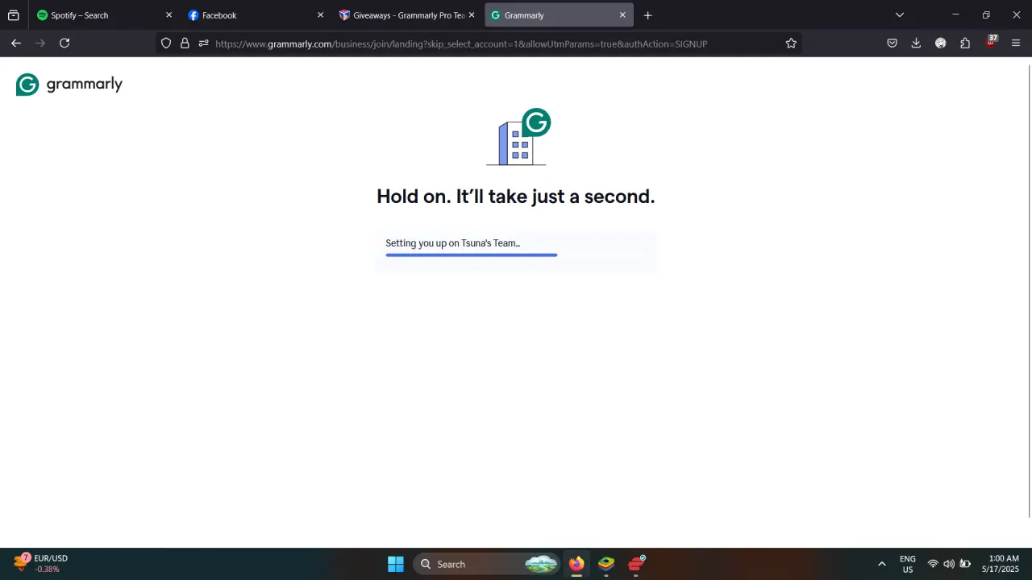Open Wi-Fi network tray icon
This screenshot has height=580, width=1032.
pyautogui.click(x=933, y=564)
